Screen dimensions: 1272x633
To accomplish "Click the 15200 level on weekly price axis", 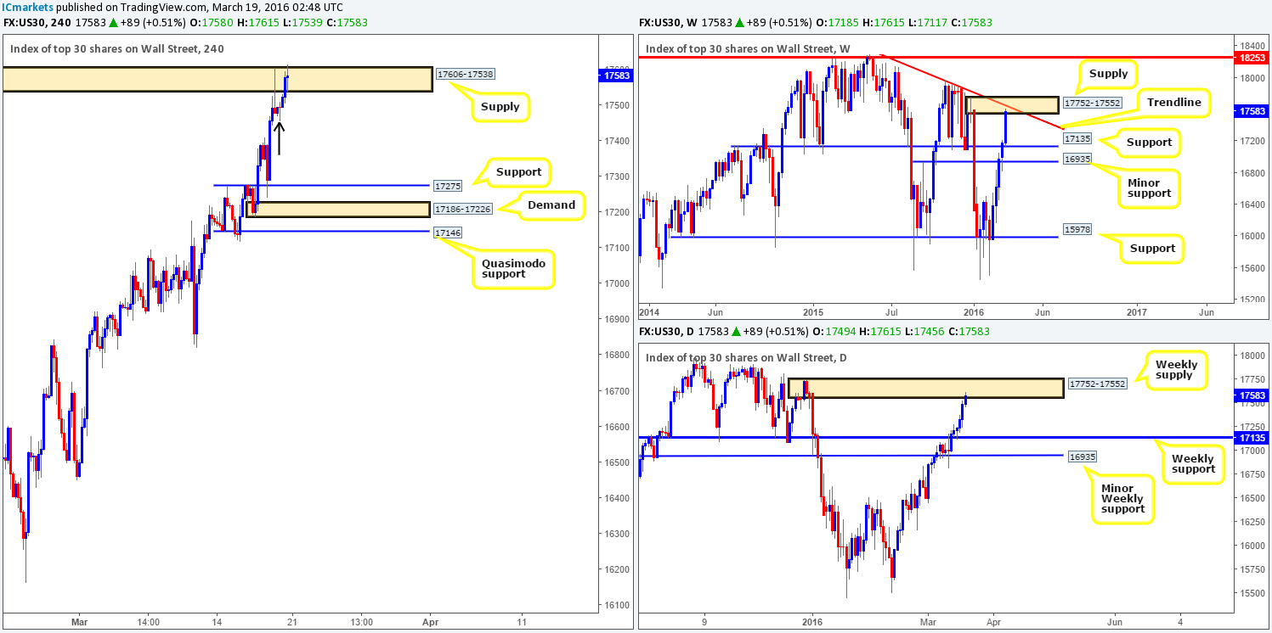I will pyautogui.click(x=1251, y=300).
